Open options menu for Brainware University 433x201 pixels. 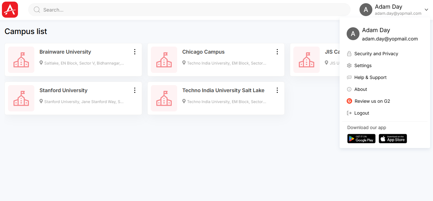point(135,52)
